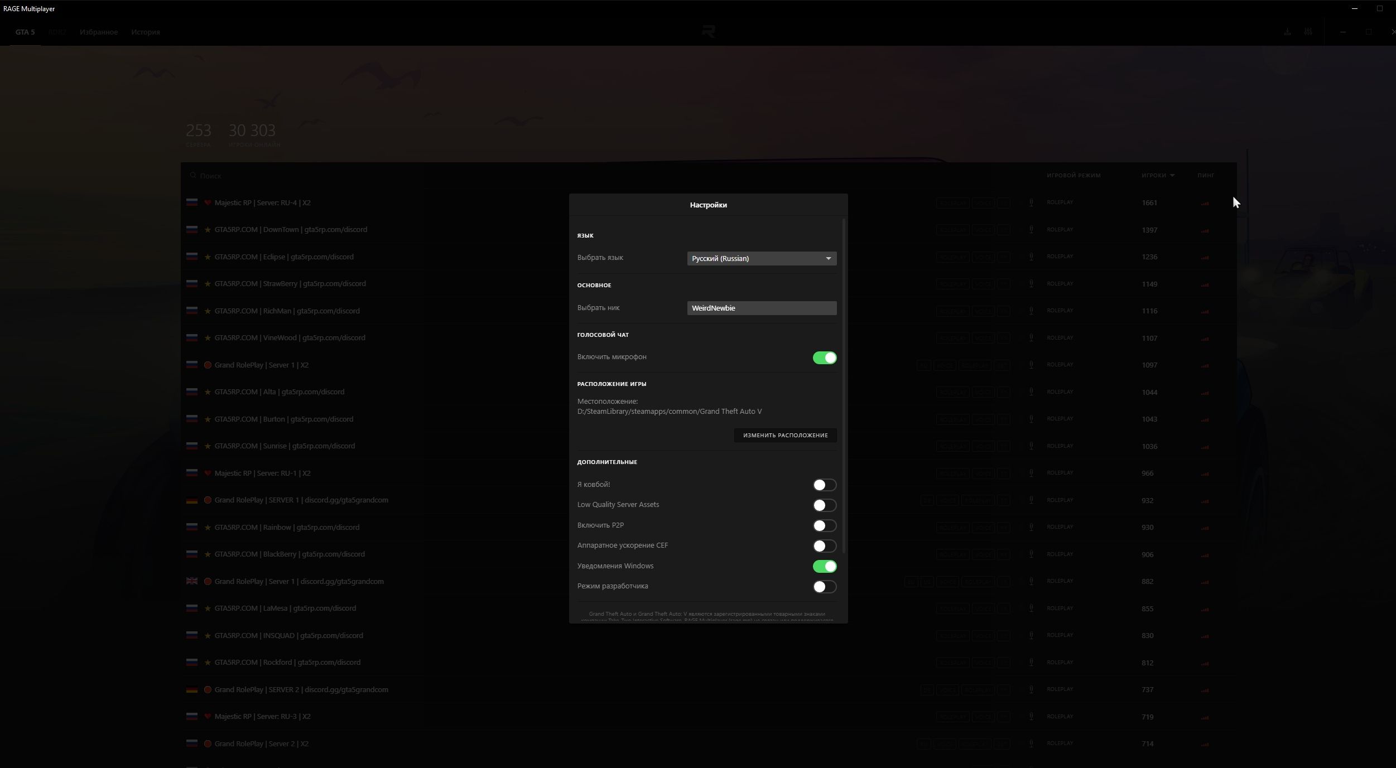Click ping bars icon for server with 1397 players

[1205, 230]
